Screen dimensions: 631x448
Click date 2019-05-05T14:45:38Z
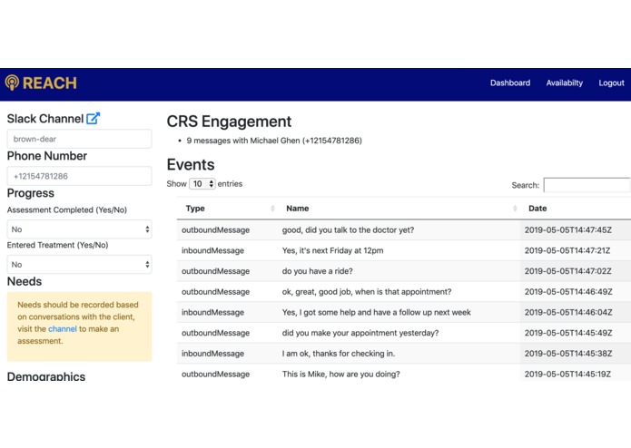point(568,353)
